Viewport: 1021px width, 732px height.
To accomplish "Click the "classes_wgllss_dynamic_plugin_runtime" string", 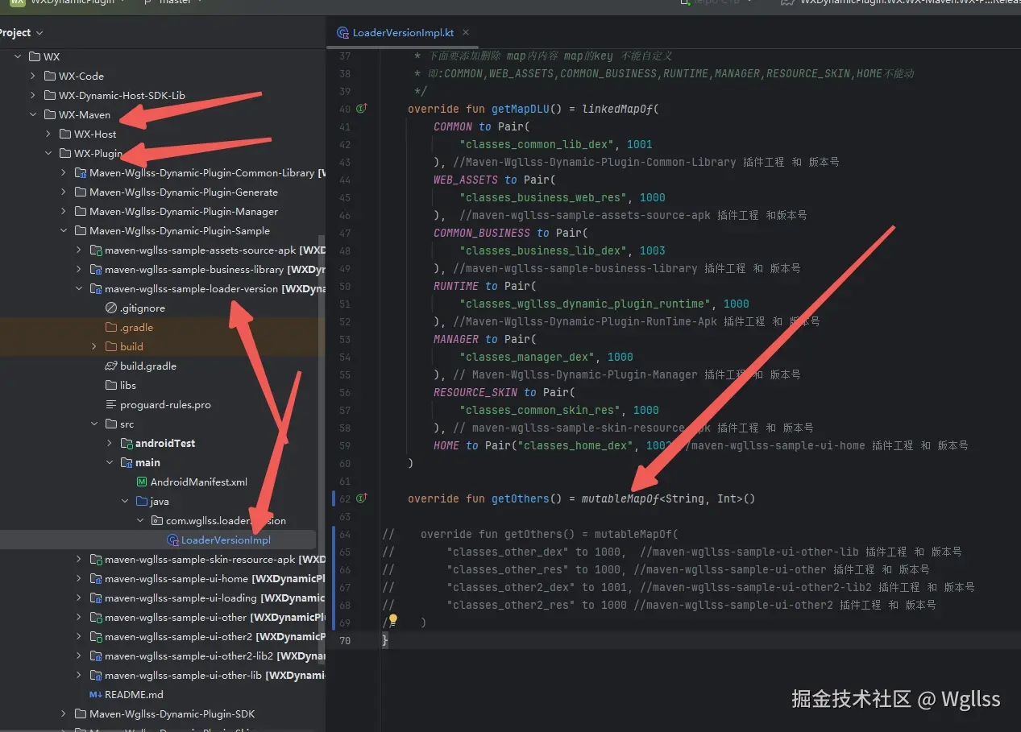I will 585,304.
